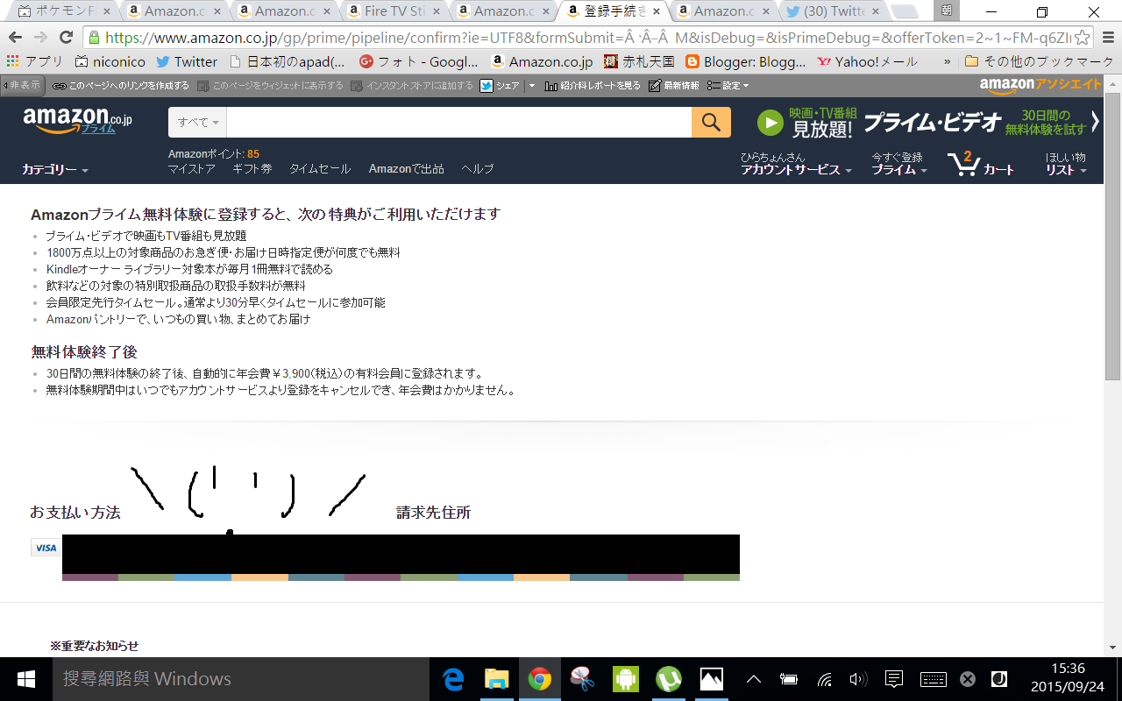Click the Amazonポイント: 85 text
The image size is (1122, 701).
click(x=214, y=154)
